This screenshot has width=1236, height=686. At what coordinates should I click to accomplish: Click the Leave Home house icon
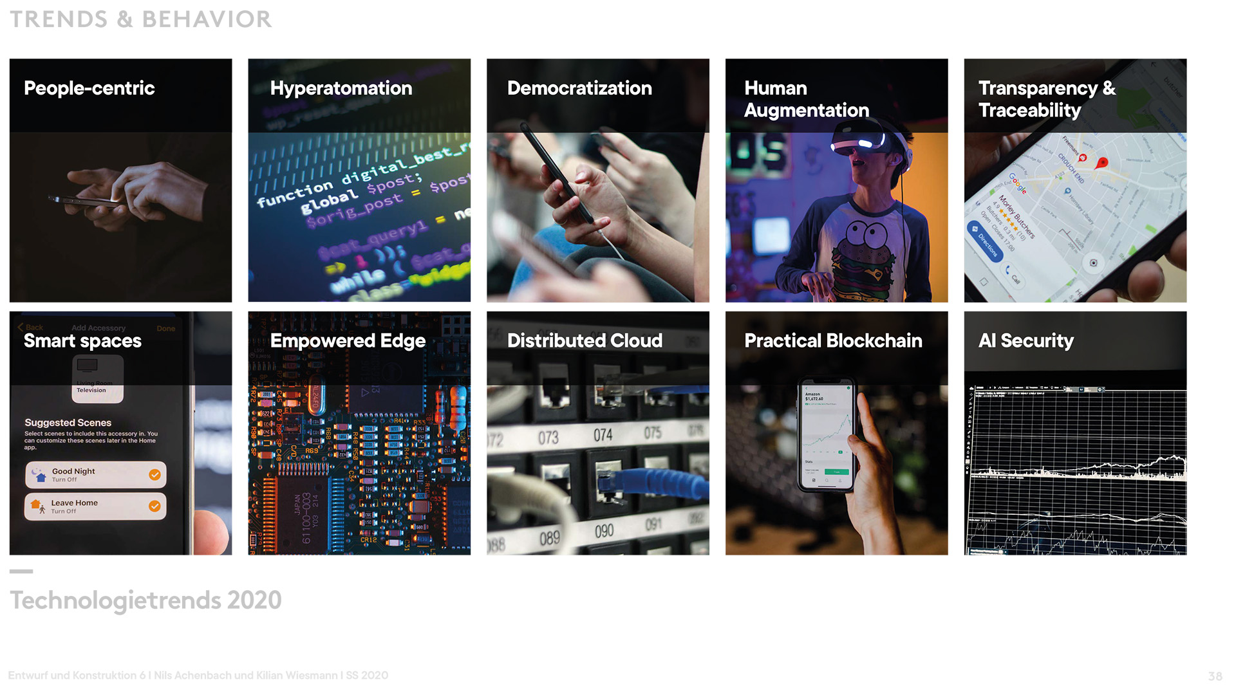pyautogui.click(x=38, y=506)
